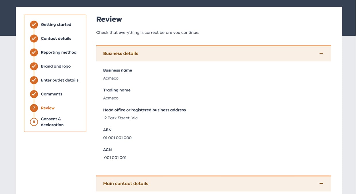Click the Enter outlet details checkmark icon

click(x=34, y=80)
